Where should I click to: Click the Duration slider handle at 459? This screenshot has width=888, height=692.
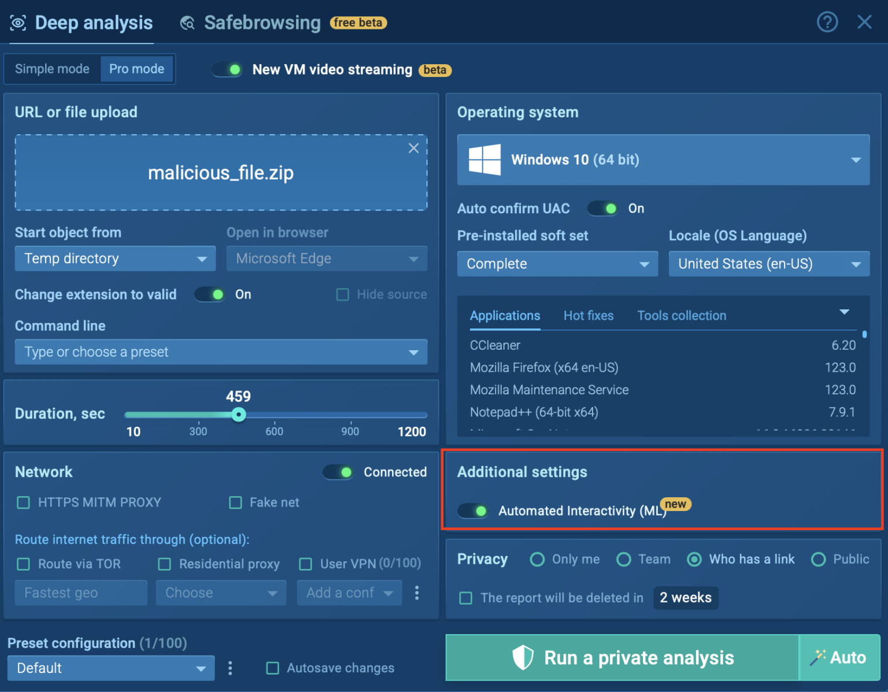pos(239,415)
